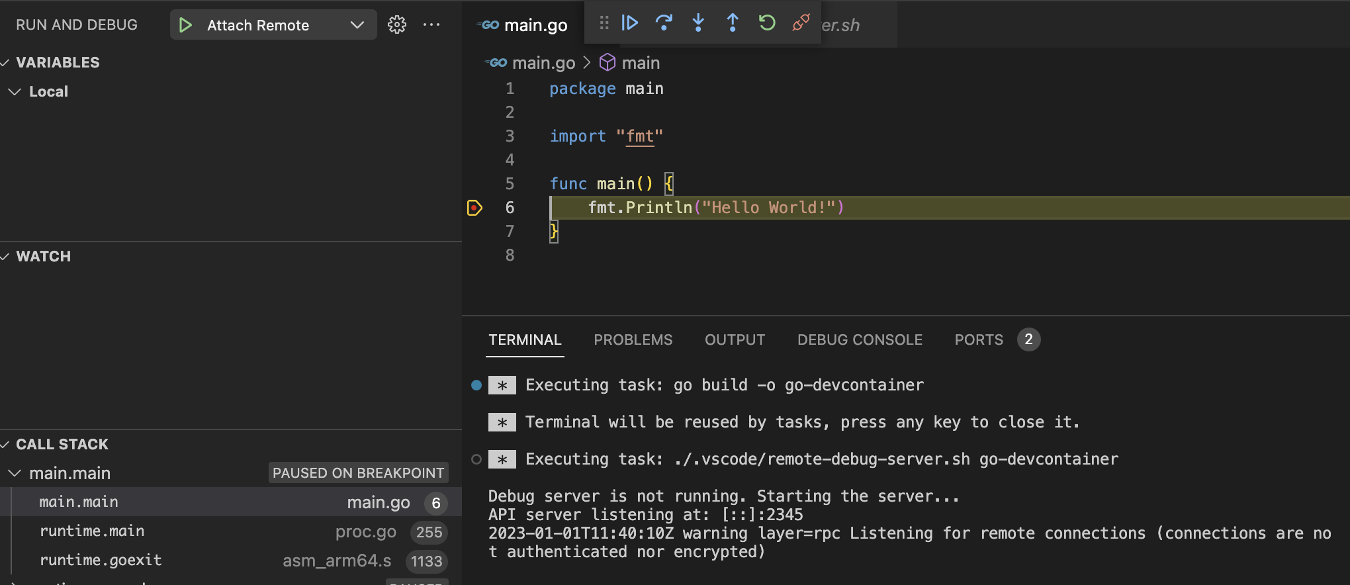Step into the function call
The height and width of the screenshot is (585, 1350).
(x=698, y=23)
